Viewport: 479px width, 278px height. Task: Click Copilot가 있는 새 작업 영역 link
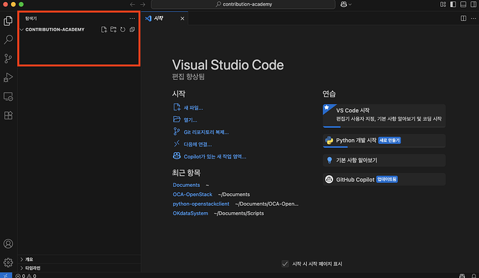[210, 156]
